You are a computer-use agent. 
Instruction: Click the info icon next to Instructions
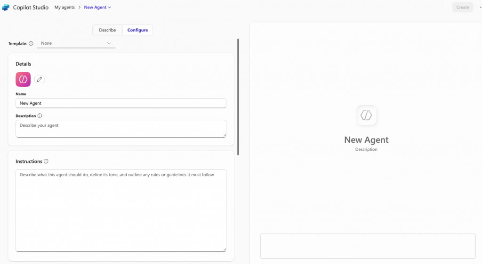click(46, 161)
